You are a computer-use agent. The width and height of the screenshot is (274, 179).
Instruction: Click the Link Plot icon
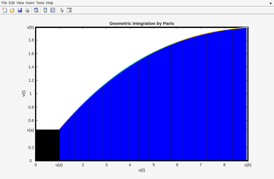[36, 10]
